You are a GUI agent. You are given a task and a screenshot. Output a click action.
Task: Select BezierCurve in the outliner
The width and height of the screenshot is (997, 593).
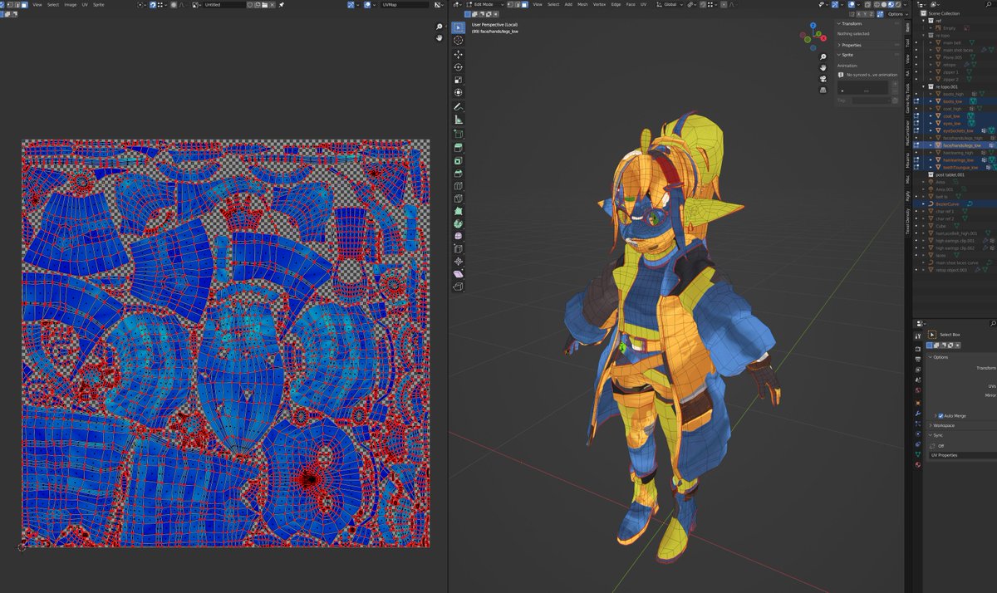coord(948,203)
